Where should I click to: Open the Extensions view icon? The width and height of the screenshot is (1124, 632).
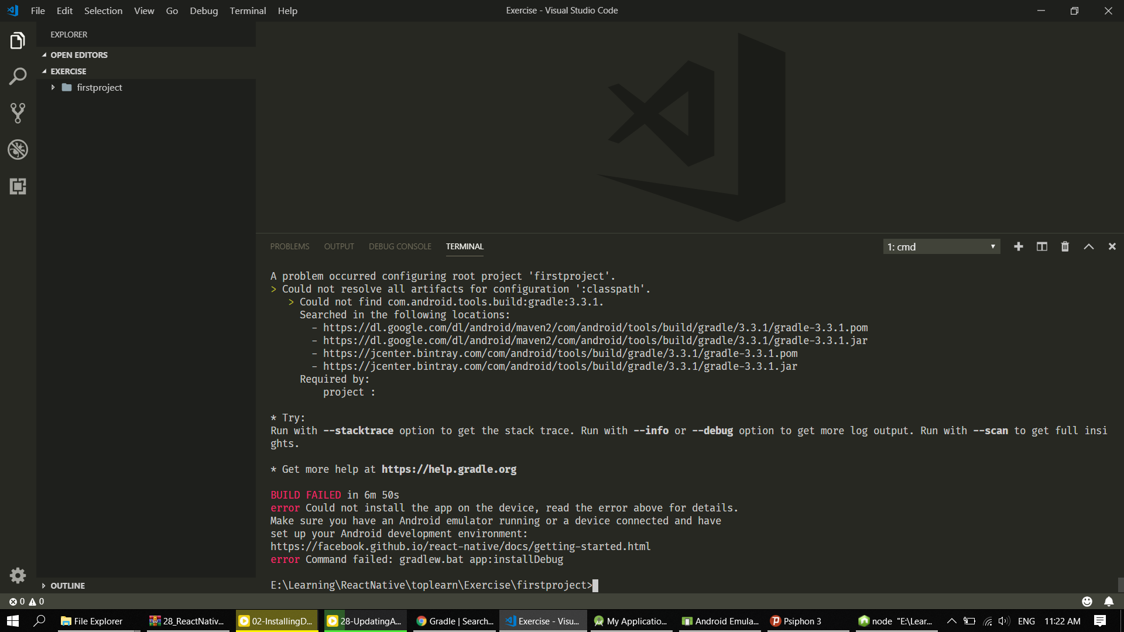[18, 186]
